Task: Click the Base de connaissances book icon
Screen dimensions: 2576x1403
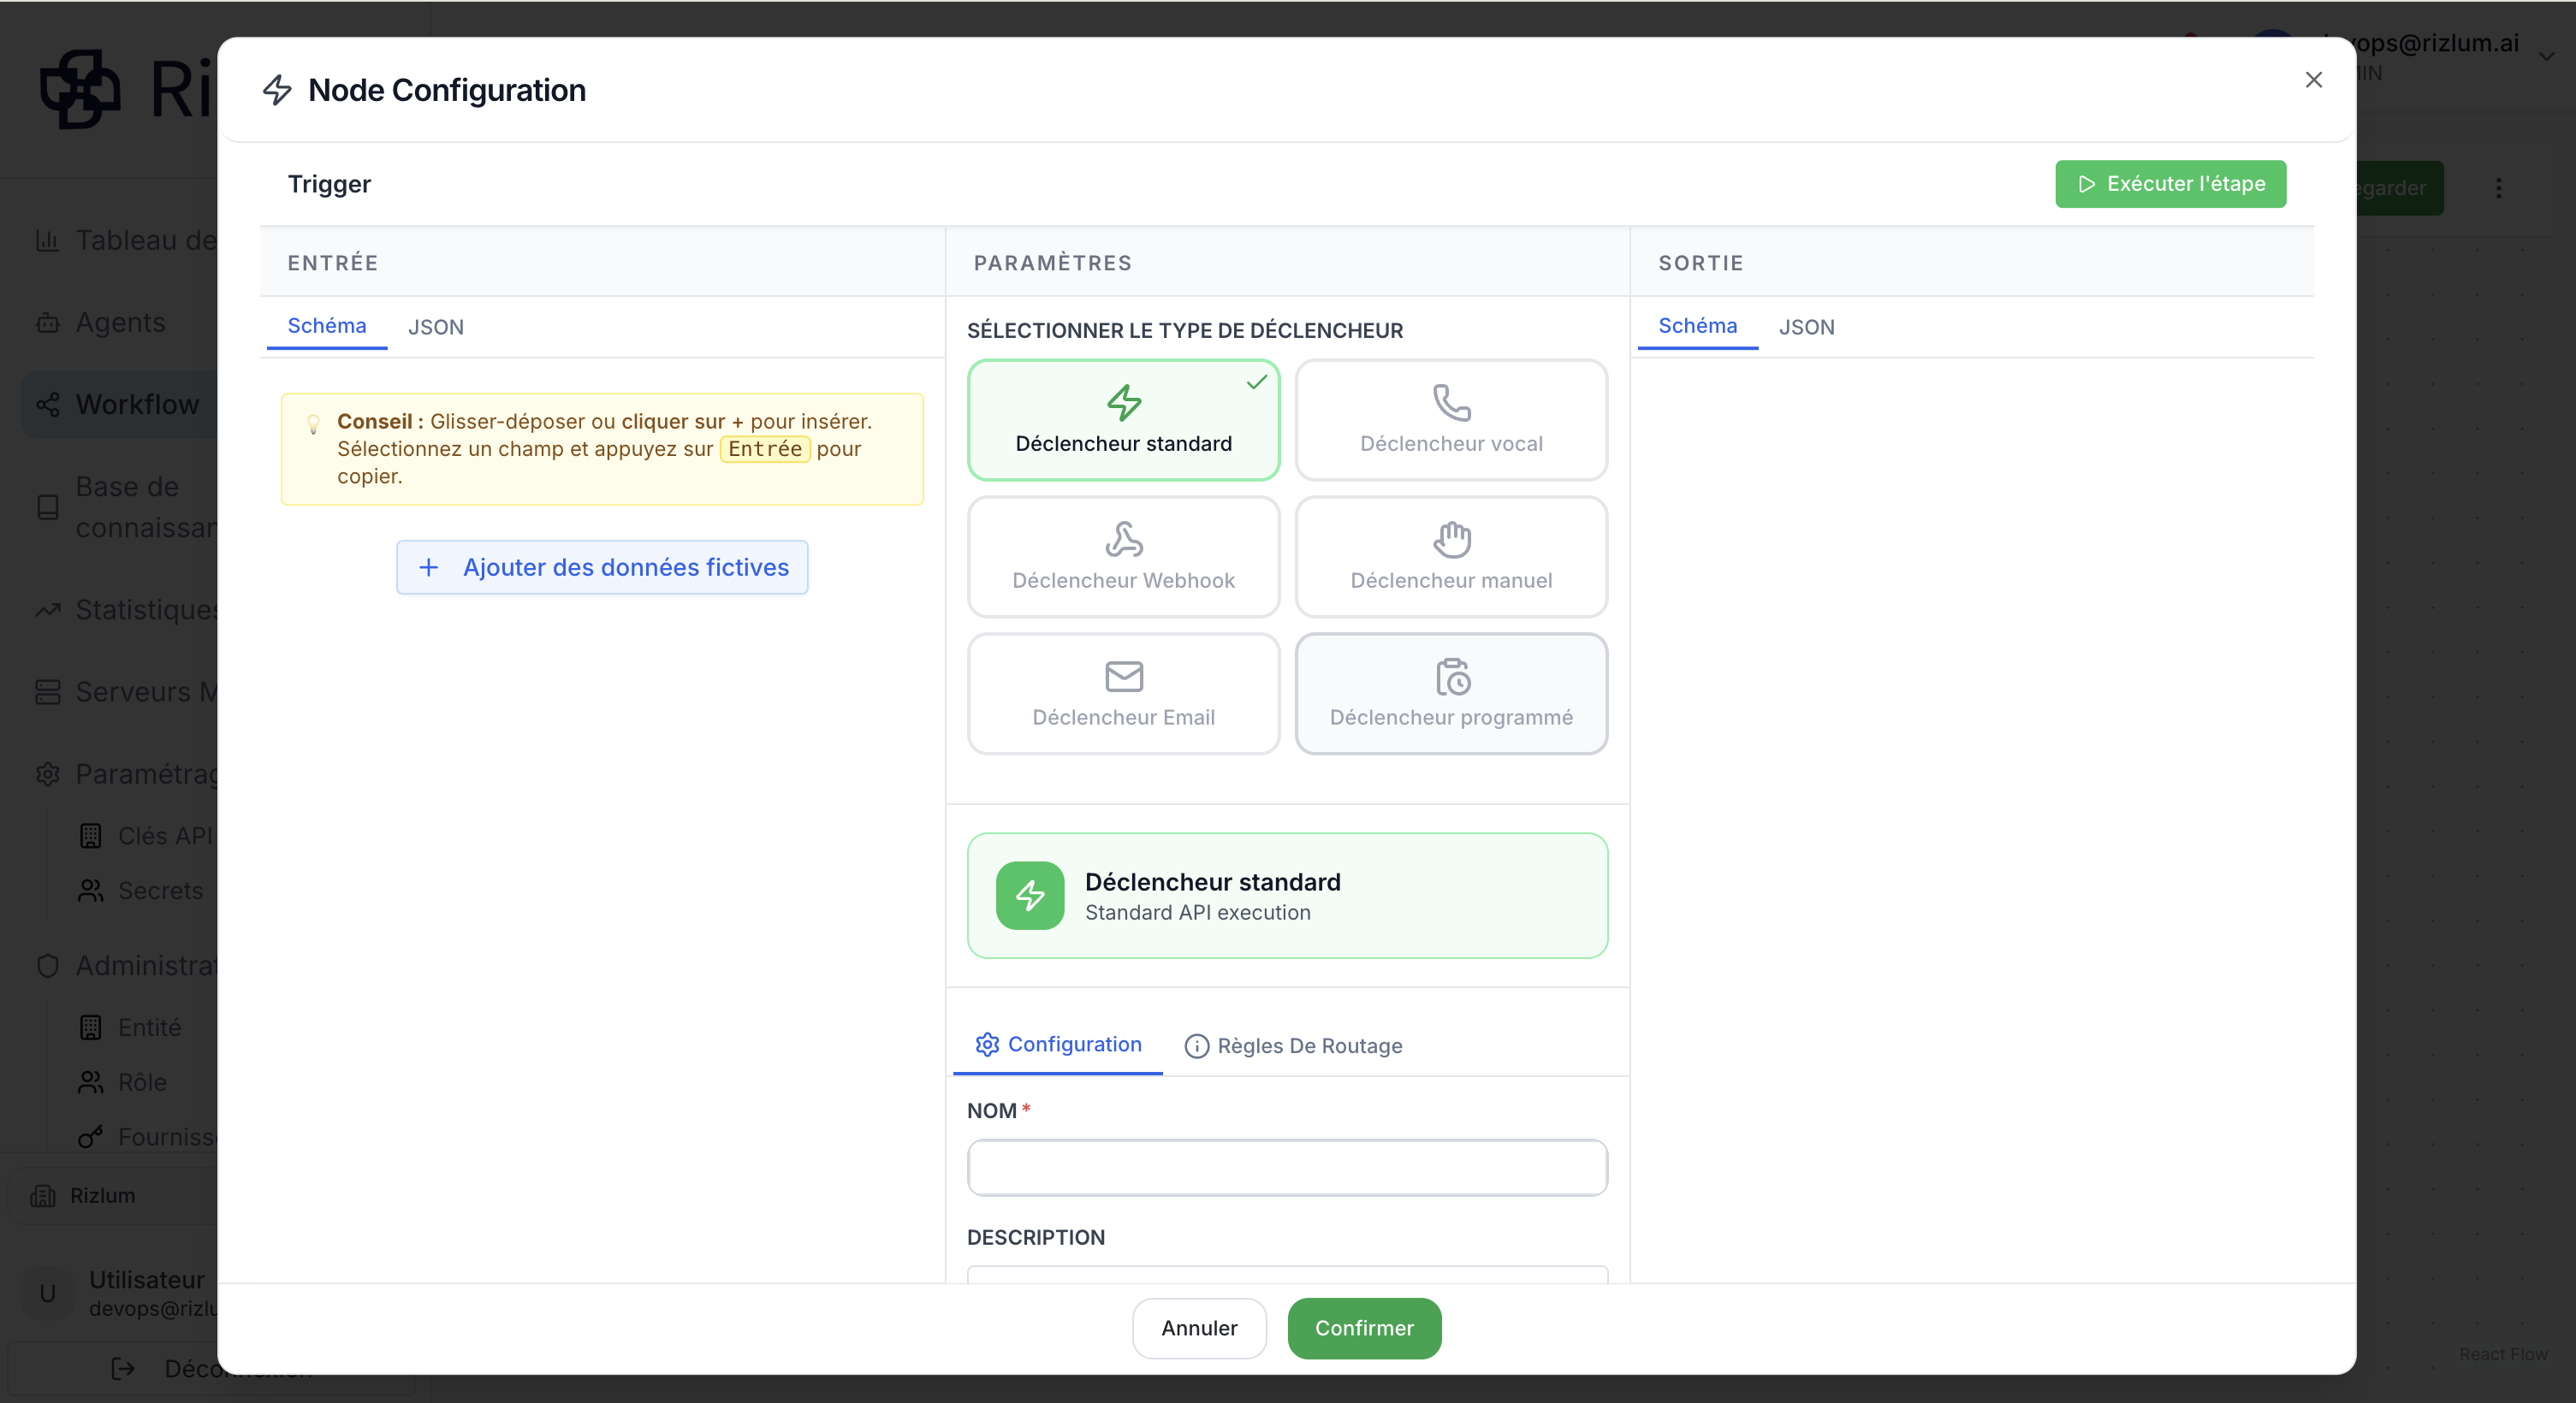Action: pyautogui.click(x=47, y=506)
